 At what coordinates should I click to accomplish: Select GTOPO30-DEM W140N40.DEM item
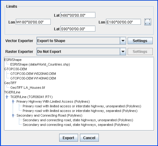pos(33,78)
